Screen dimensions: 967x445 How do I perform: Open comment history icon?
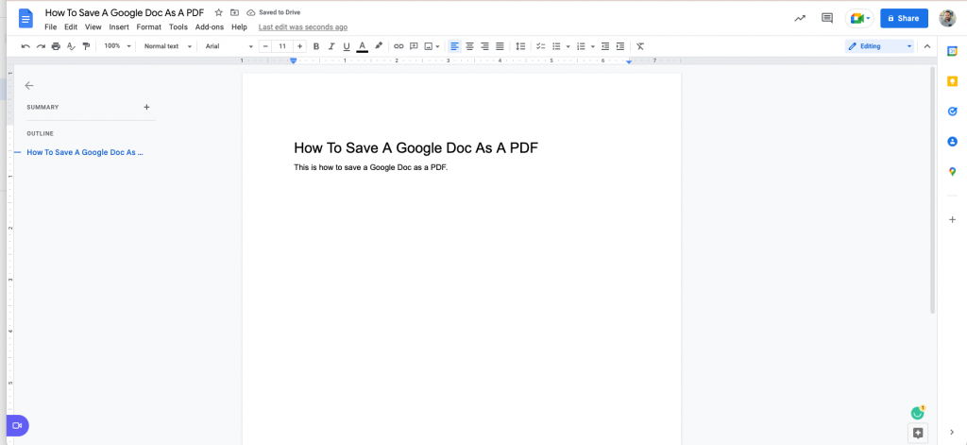click(827, 19)
